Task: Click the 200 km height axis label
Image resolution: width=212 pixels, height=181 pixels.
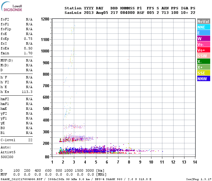Action: [46, 143]
